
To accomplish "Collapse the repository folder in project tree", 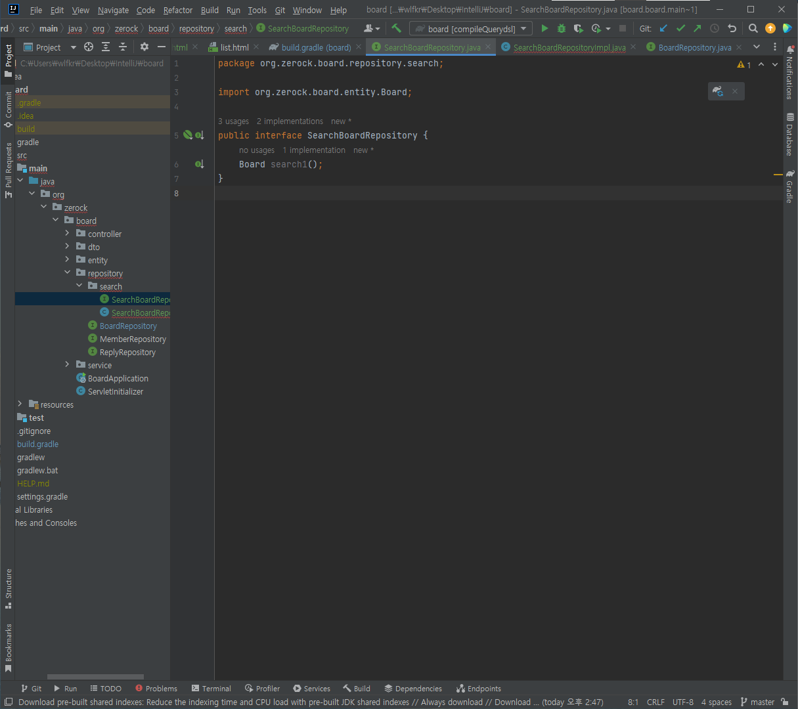I will 68,272.
